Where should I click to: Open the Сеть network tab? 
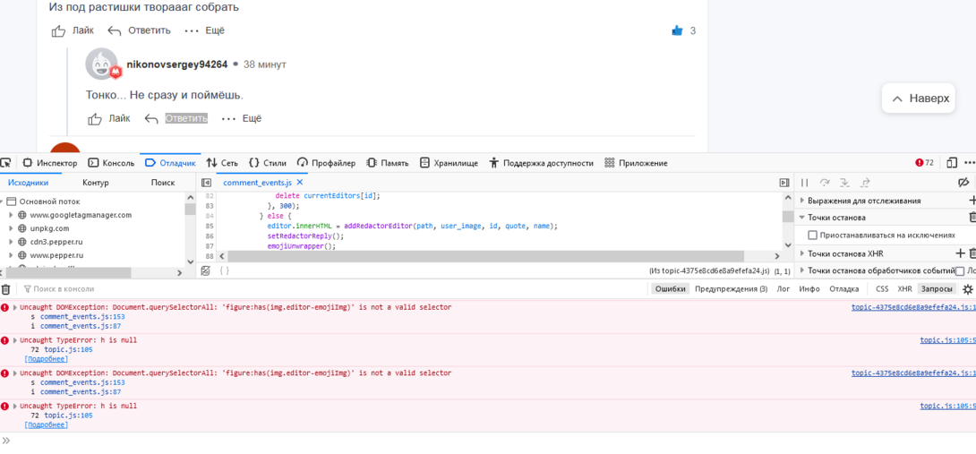point(222,163)
